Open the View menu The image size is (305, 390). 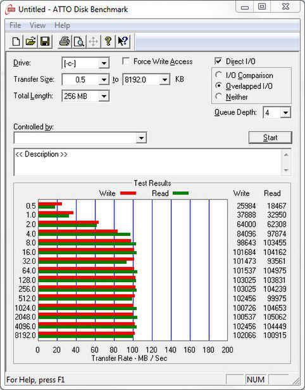pos(37,25)
